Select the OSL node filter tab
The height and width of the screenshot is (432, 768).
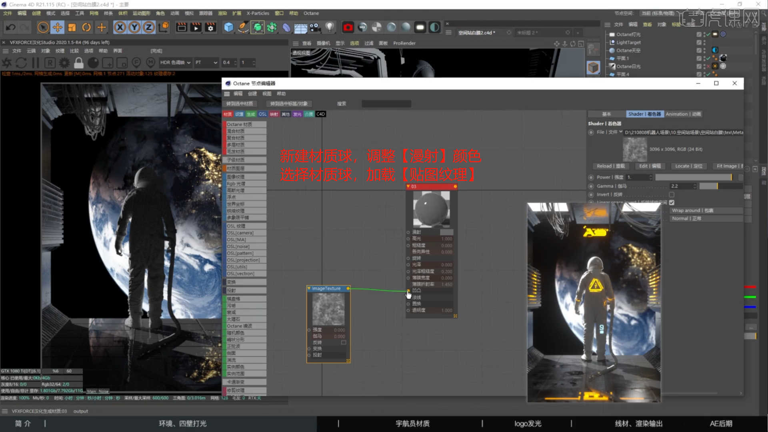point(262,114)
